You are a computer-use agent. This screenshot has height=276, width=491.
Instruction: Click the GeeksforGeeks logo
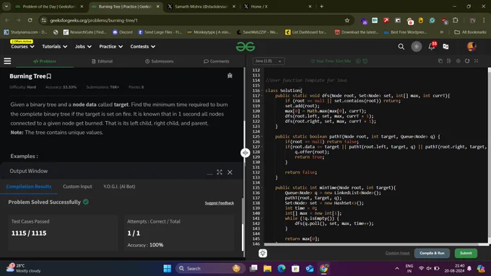pos(245,47)
